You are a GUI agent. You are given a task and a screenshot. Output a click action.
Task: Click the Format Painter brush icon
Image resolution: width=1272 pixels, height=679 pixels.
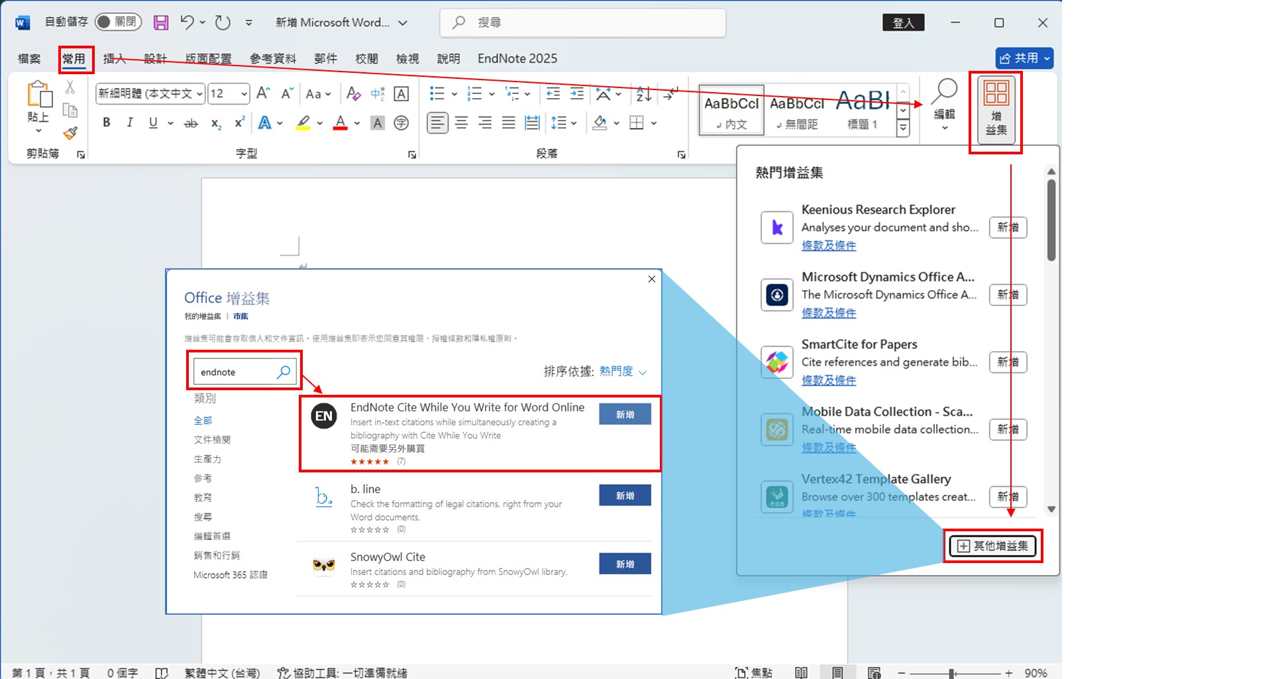point(71,133)
